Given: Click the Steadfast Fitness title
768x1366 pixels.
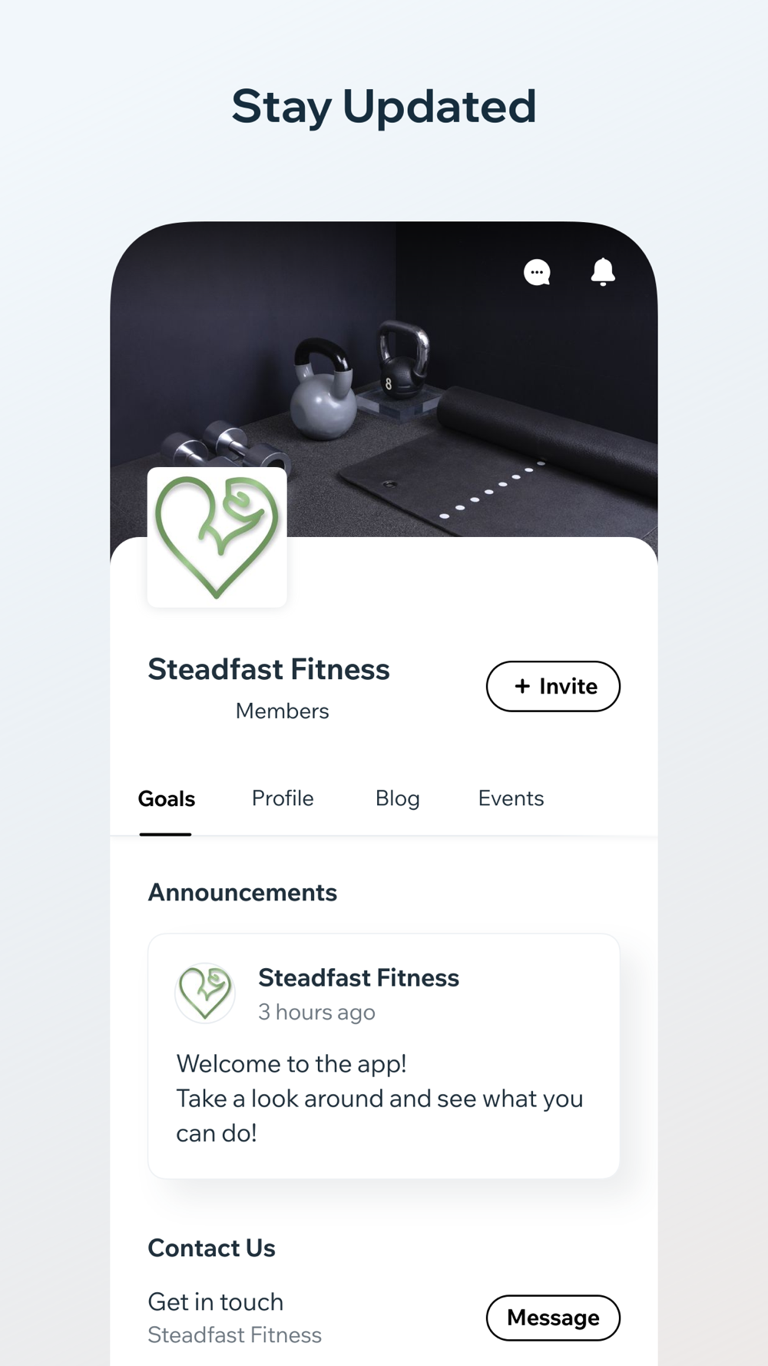Looking at the screenshot, I should [269, 669].
